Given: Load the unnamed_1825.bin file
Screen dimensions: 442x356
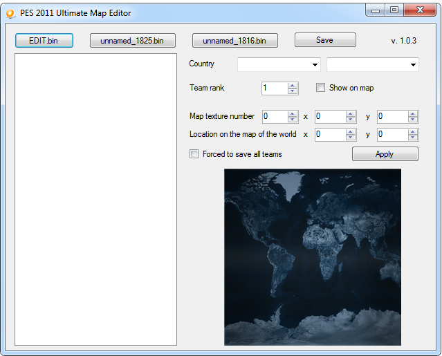Looking at the screenshot, I should point(133,41).
